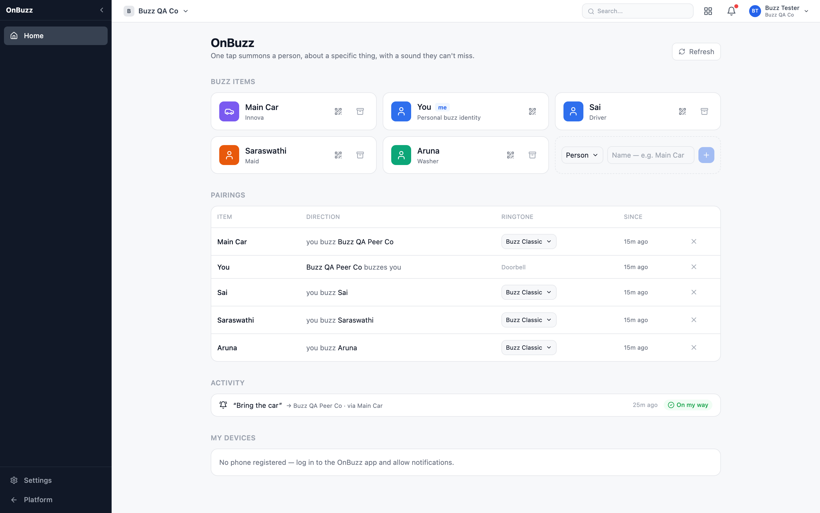Click the add item plus button
The height and width of the screenshot is (513, 820).
pyautogui.click(x=706, y=155)
